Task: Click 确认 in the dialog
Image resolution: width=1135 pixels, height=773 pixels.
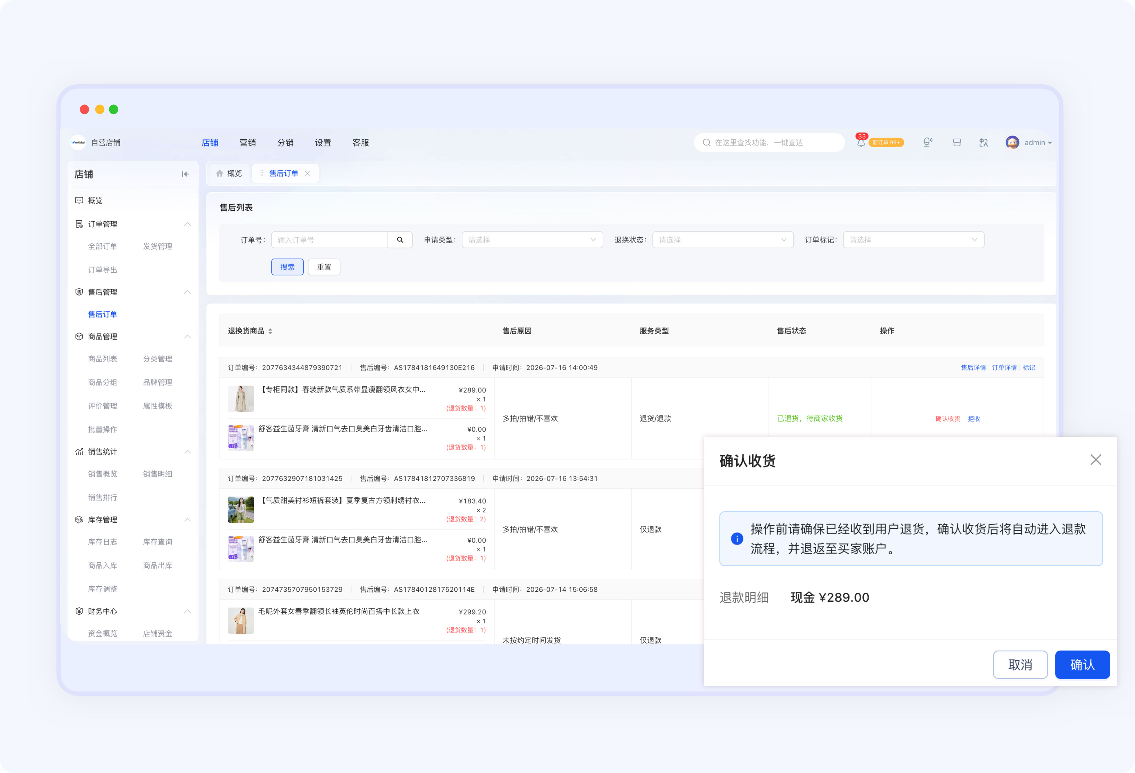Action: click(x=1082, y=665)
